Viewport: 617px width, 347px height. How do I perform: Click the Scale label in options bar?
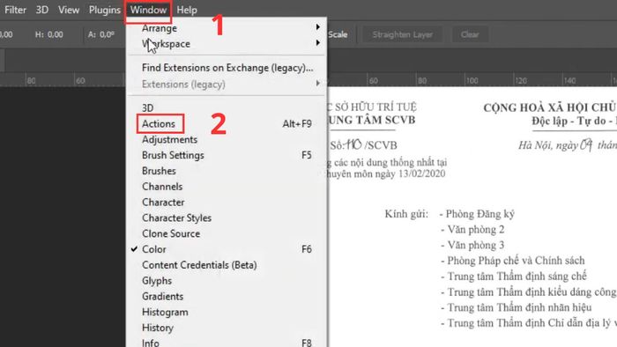point(338,34)
